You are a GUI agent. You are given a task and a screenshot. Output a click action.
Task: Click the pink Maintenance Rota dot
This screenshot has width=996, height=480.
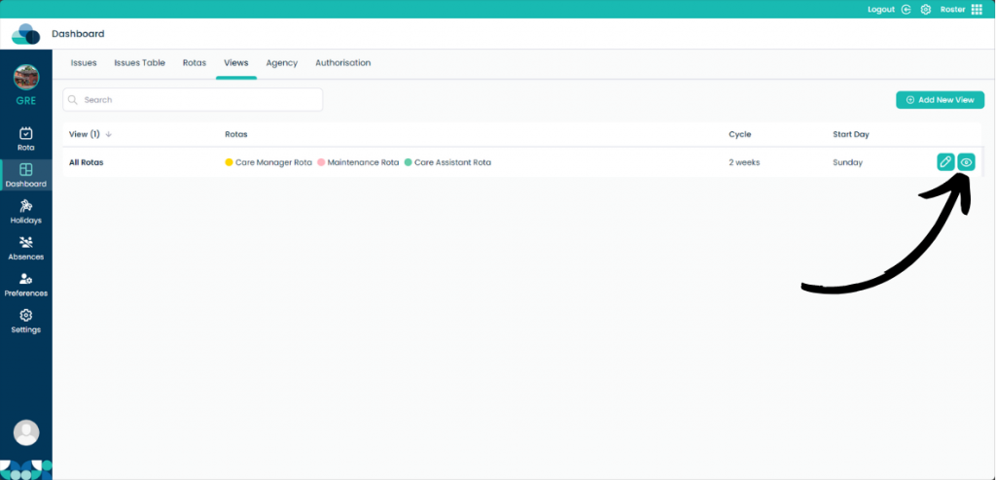tap(321, 162)
